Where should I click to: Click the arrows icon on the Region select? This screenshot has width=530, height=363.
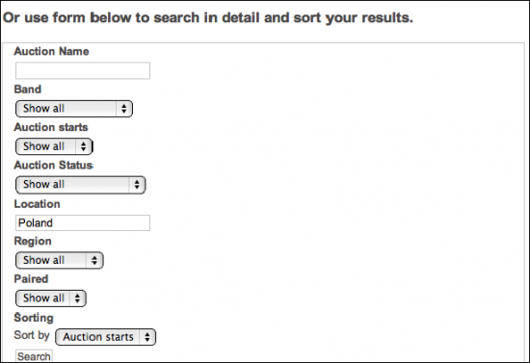click(x=94, y=260)
